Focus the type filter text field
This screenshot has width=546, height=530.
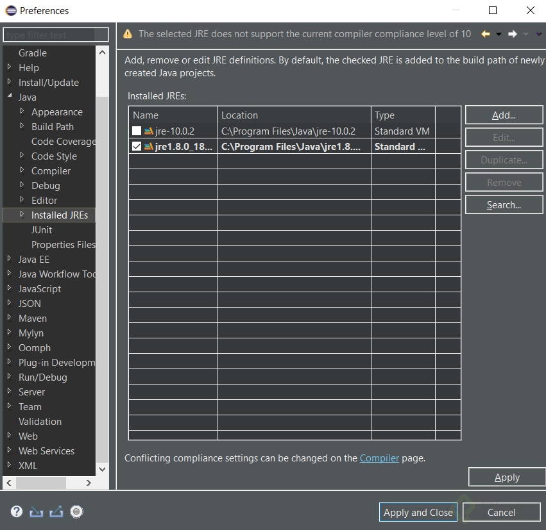pyautogui.click(x=56, y=35)
